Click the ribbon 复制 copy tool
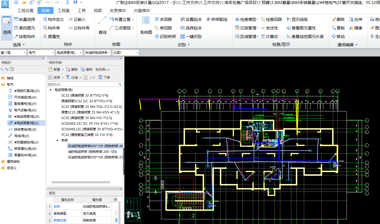This screenshot has height=224, width=380. [338, 28]
